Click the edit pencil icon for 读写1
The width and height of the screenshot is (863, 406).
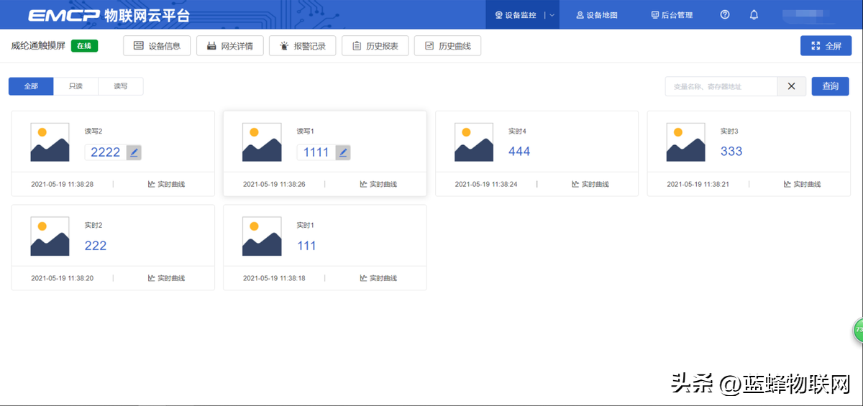click(343, 152)
